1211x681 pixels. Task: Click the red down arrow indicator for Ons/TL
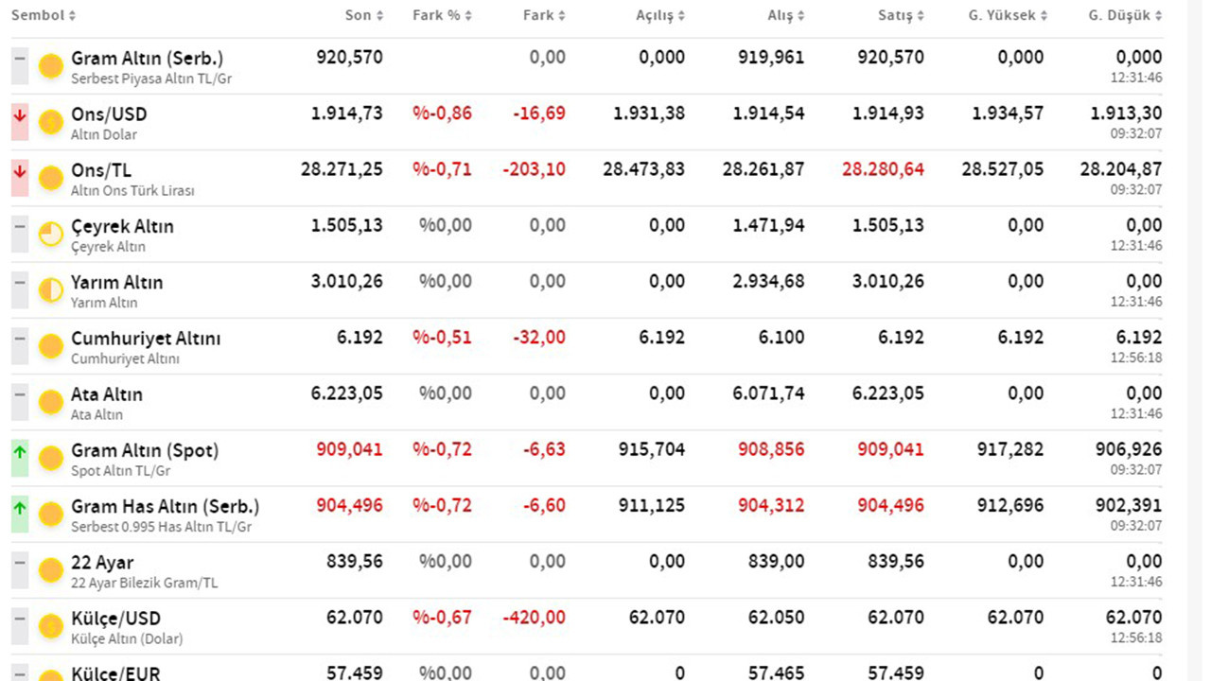click(x=20, y=178)
